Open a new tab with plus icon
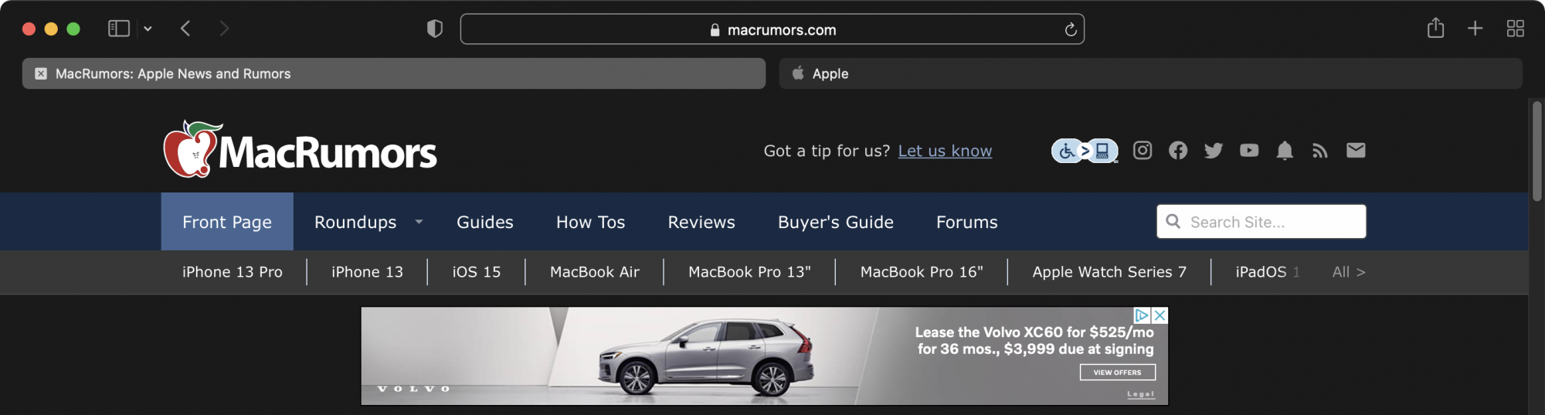The image size is (1545, 415). click(x=1475, y=29)
